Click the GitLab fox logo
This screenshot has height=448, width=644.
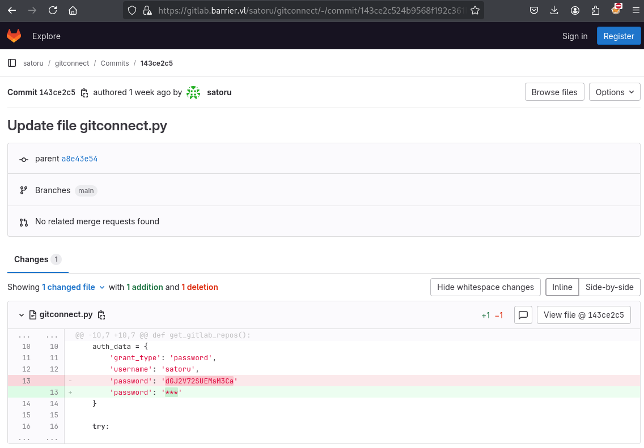(14, 36)
